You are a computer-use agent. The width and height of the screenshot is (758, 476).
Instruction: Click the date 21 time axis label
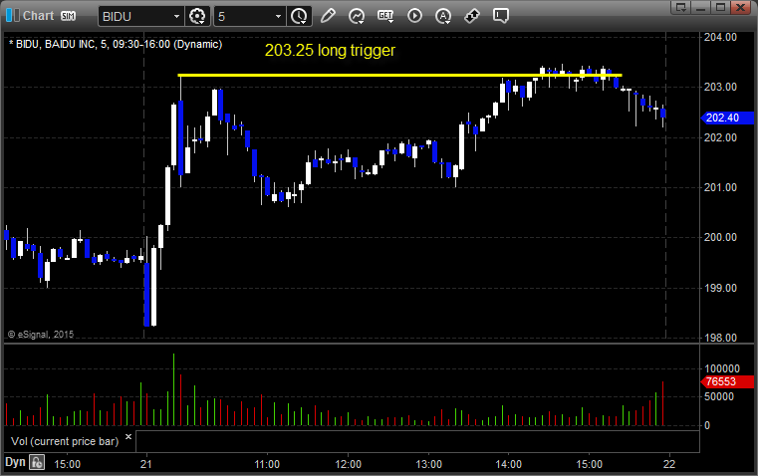[x=146, y=464]
